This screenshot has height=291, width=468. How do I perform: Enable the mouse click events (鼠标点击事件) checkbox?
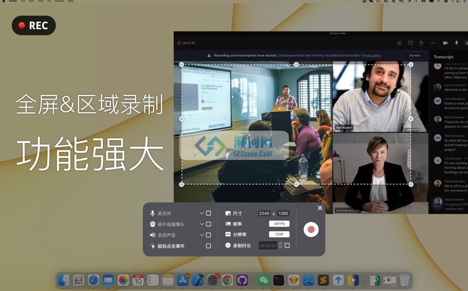coord(208,246)
